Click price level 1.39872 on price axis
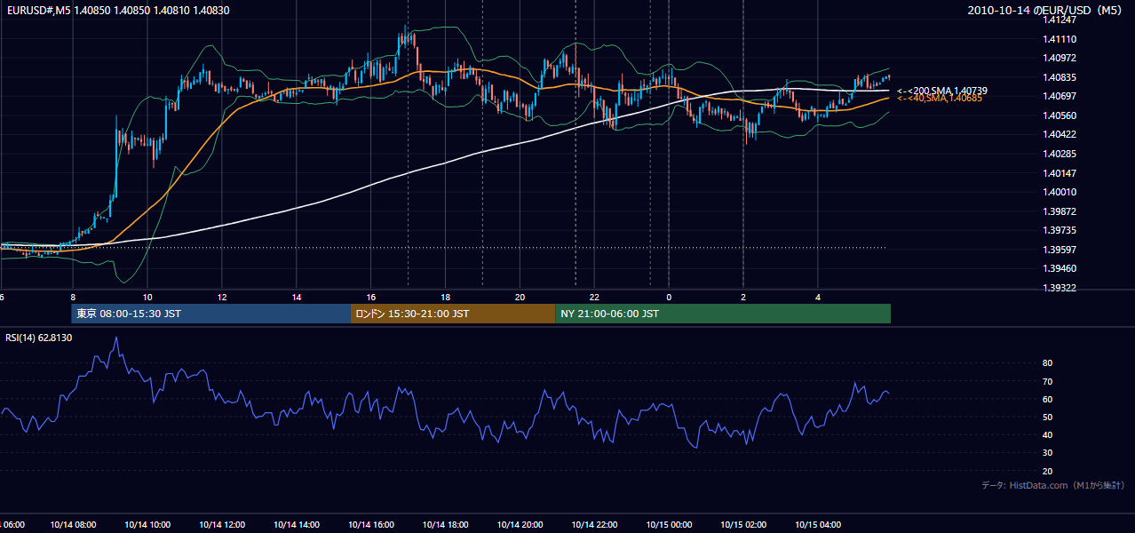 (x=1061, y=211)
